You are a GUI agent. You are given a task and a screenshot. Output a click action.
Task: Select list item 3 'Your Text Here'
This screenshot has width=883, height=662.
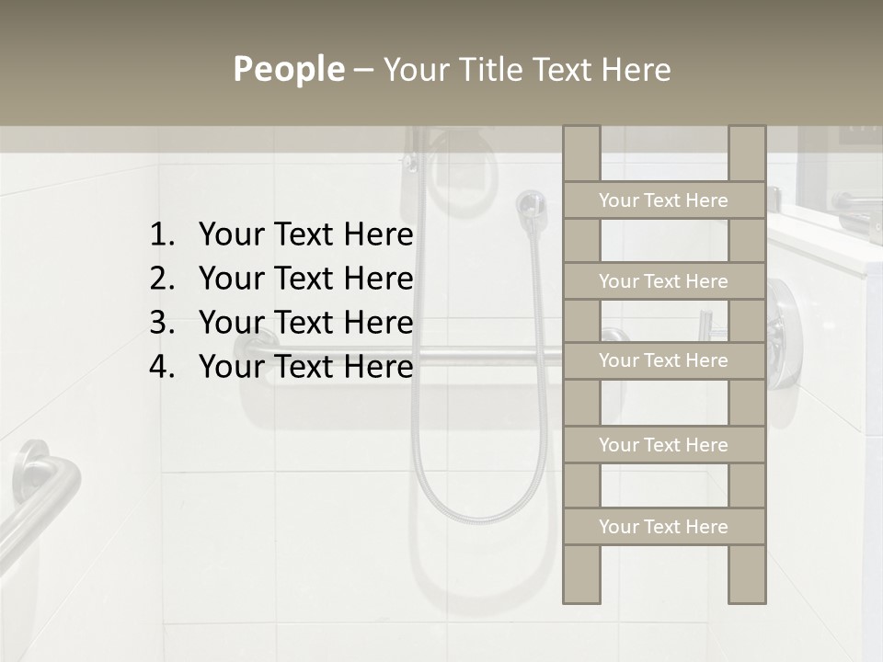281,323
